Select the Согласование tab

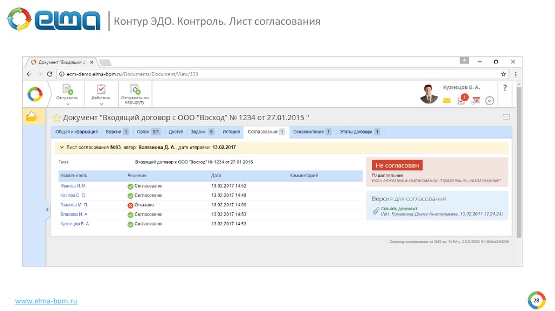coord(266,132)
